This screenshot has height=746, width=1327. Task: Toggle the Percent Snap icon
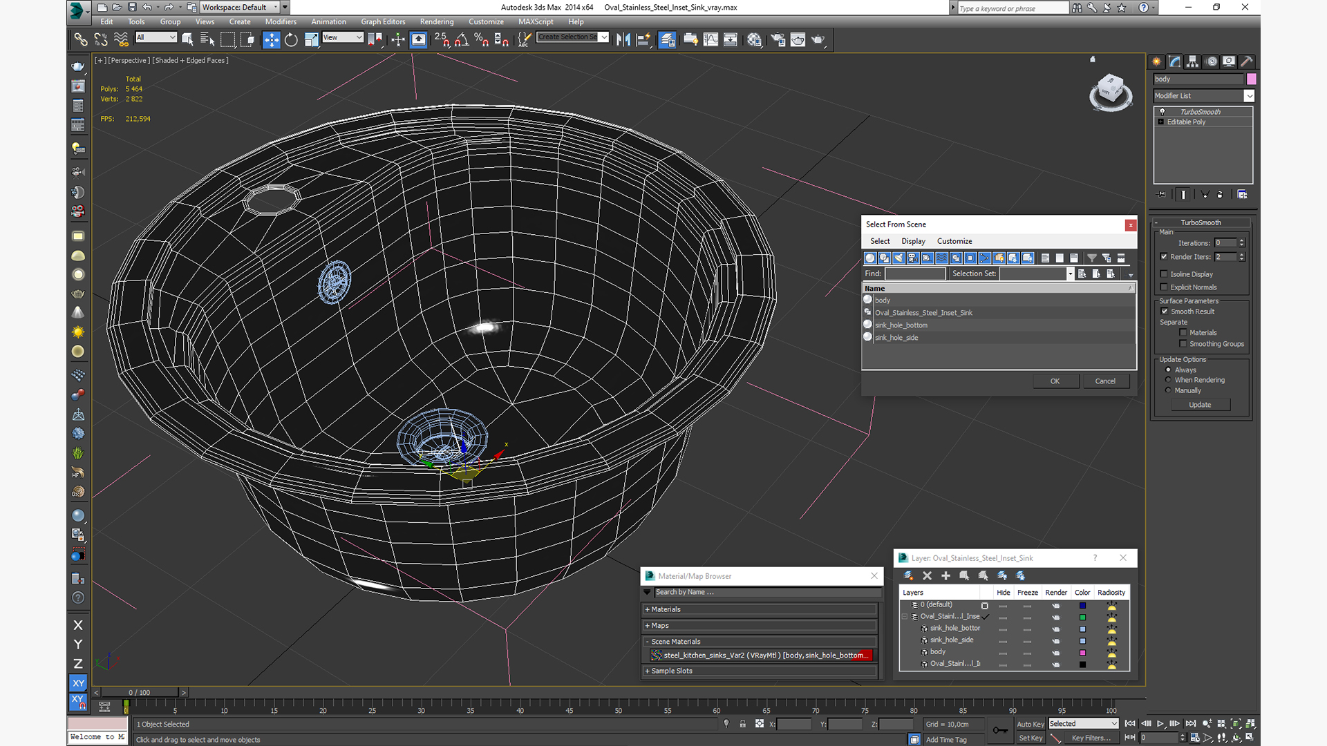tap(482, 39)
